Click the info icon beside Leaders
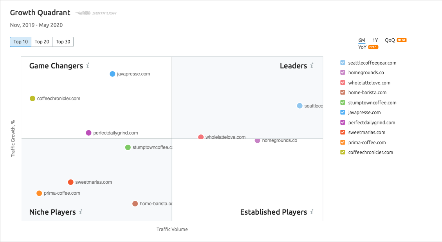The height and width of the screenshot is (242, 442). click(312, 66)
